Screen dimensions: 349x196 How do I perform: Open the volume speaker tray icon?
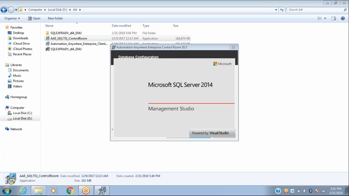pos(305,191)
